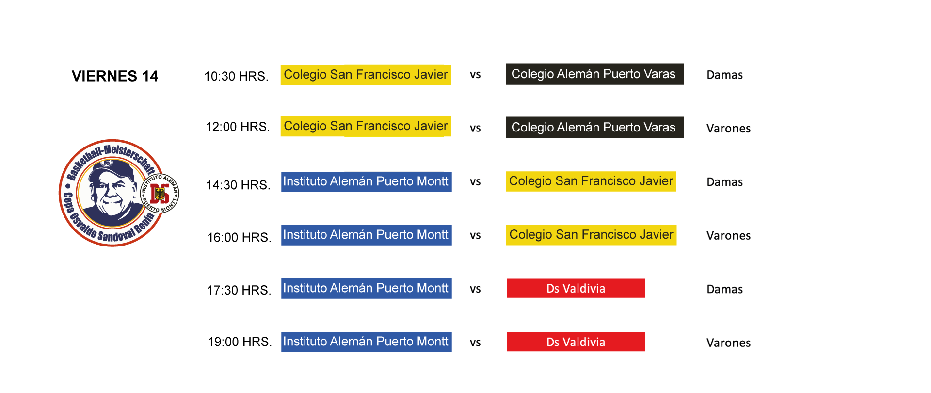931x393 pixels.
Task: Click the 10:30 HRS. time label
Action: pos(236,76)
